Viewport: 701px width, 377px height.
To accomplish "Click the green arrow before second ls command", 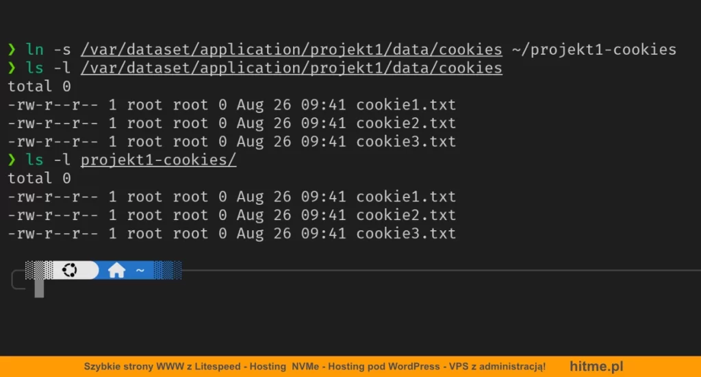I will coord(12,160).
